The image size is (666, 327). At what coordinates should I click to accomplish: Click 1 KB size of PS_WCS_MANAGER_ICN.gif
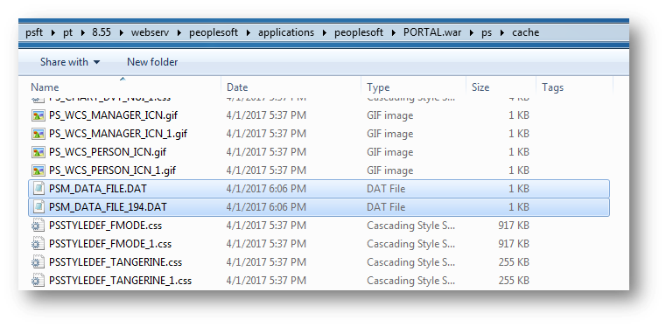[x=519, y=115]
